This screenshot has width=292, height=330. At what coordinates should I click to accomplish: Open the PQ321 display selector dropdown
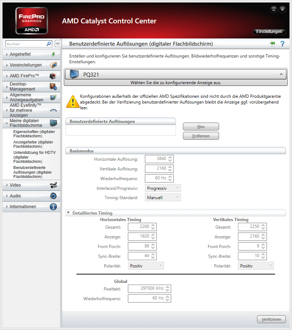pyautogui.click(x=176, y=74)
